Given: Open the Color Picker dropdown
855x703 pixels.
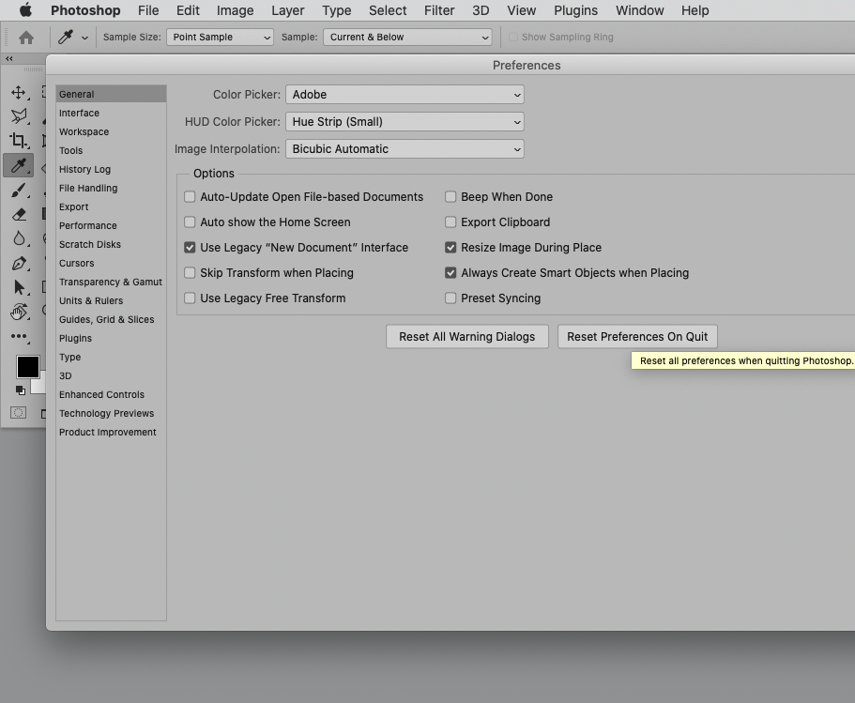Looking at the screenshot, I should coord(405,95).
